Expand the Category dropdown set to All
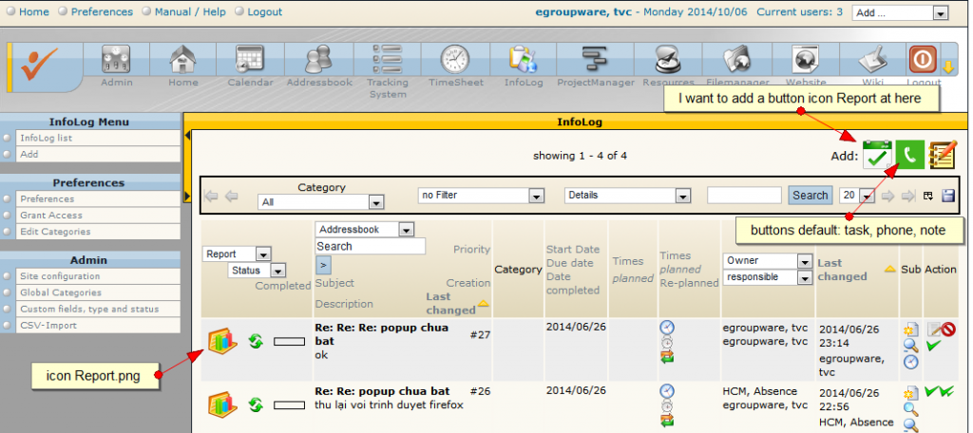The width and height of the screenshot is (973, 433). pos(320,202)
